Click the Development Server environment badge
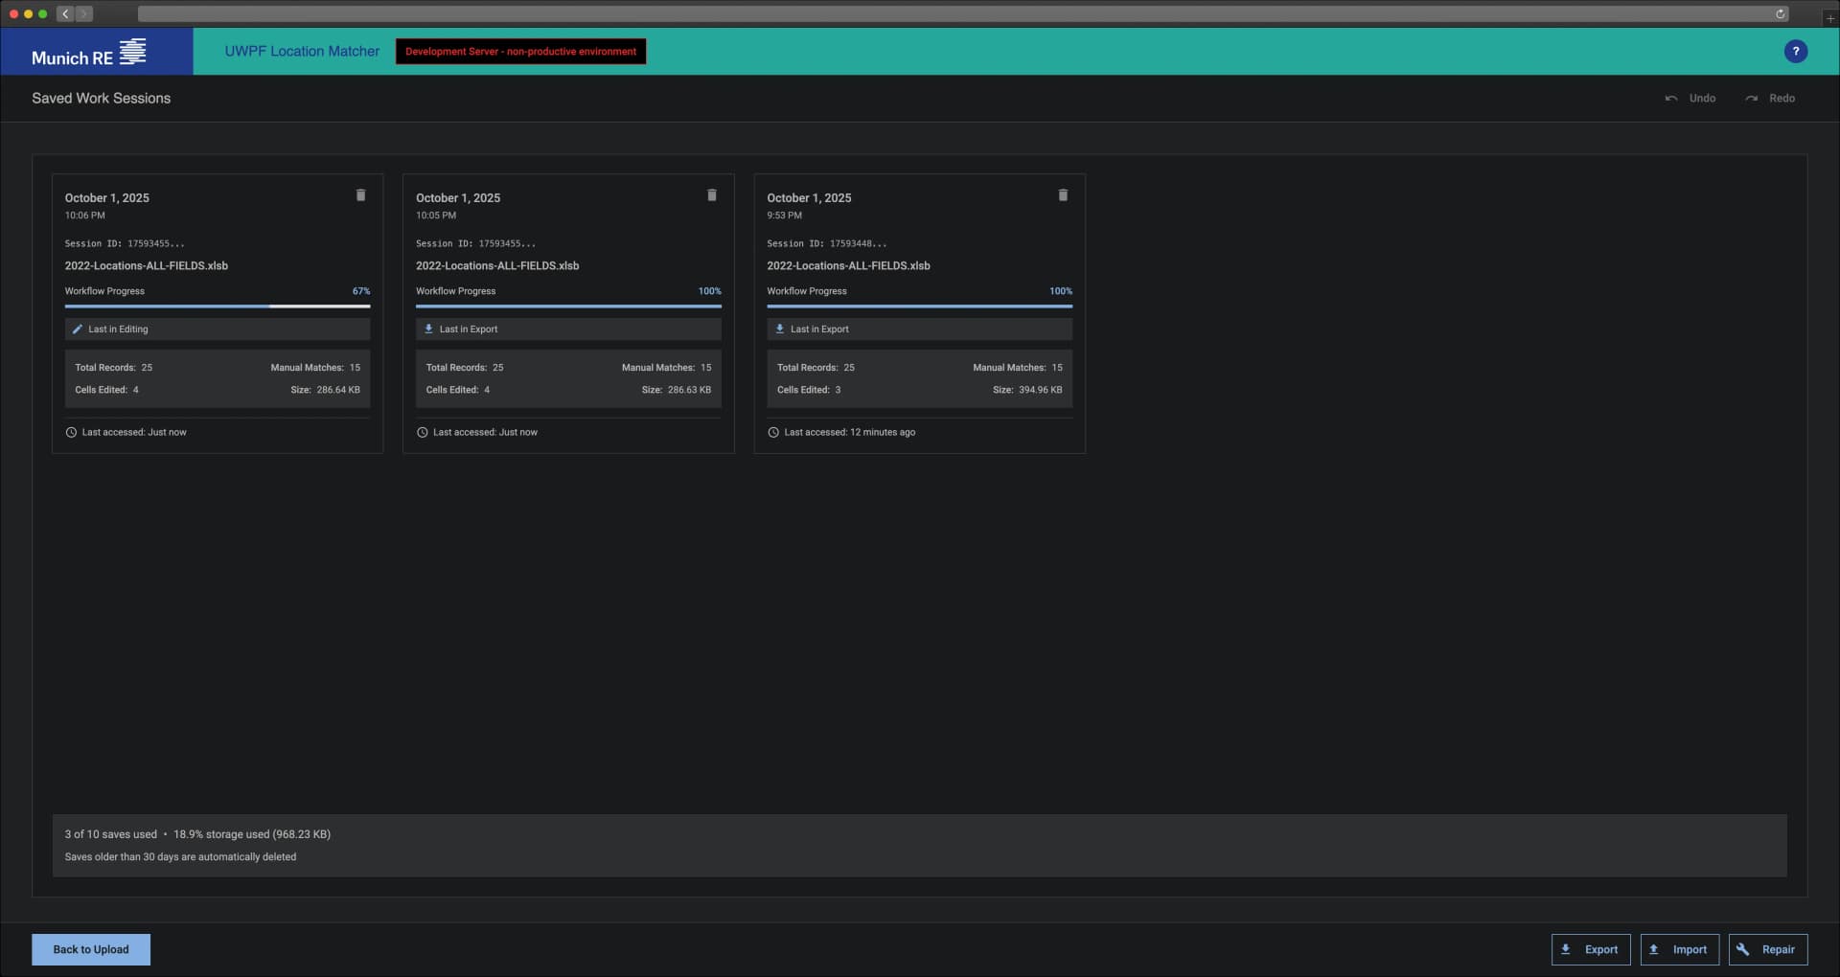This screenshot has width=1840, height=977. [x=520, y=52]
